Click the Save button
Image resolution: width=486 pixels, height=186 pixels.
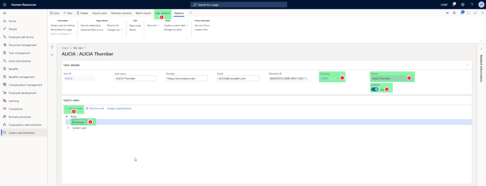tap(55, 13)
